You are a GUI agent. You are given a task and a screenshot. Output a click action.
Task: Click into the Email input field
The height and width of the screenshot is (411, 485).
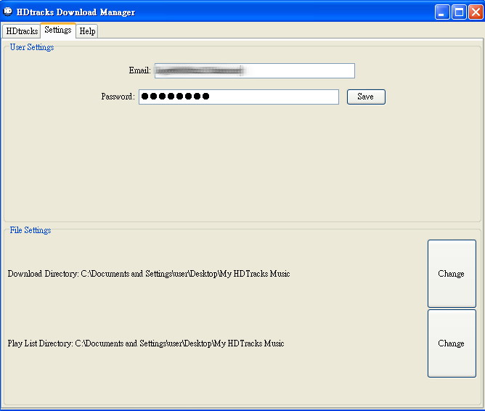255,71
